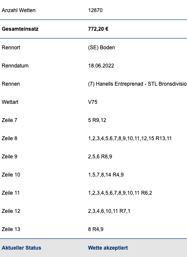187x257 pixels.
Task: Click the Zeile 13 selection 8 R4,9
Action: pyautogui.click(x=96, y=229)
